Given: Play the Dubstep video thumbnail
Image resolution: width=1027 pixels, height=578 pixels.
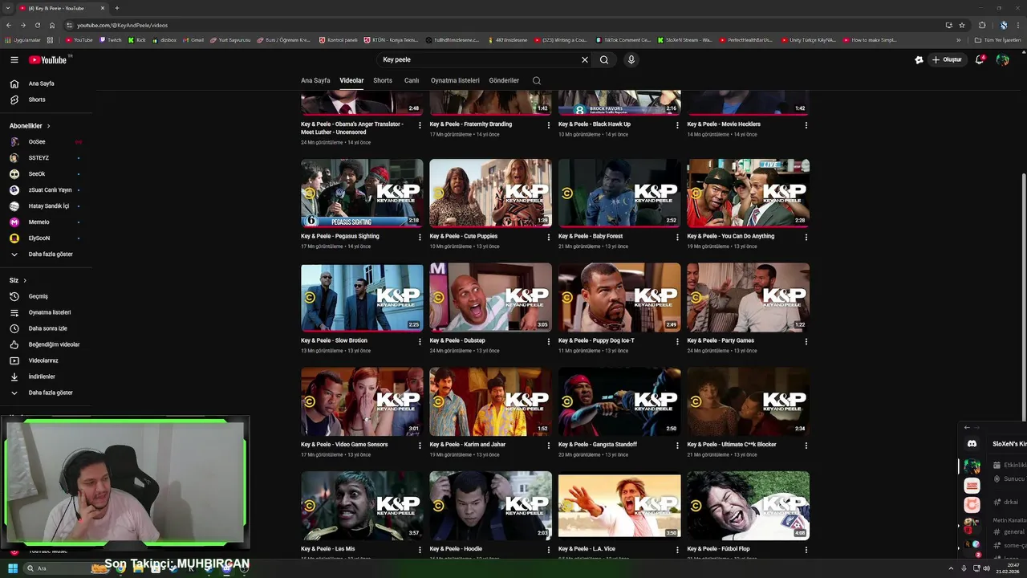Looking at the screenshot, I should click(490, 297).
